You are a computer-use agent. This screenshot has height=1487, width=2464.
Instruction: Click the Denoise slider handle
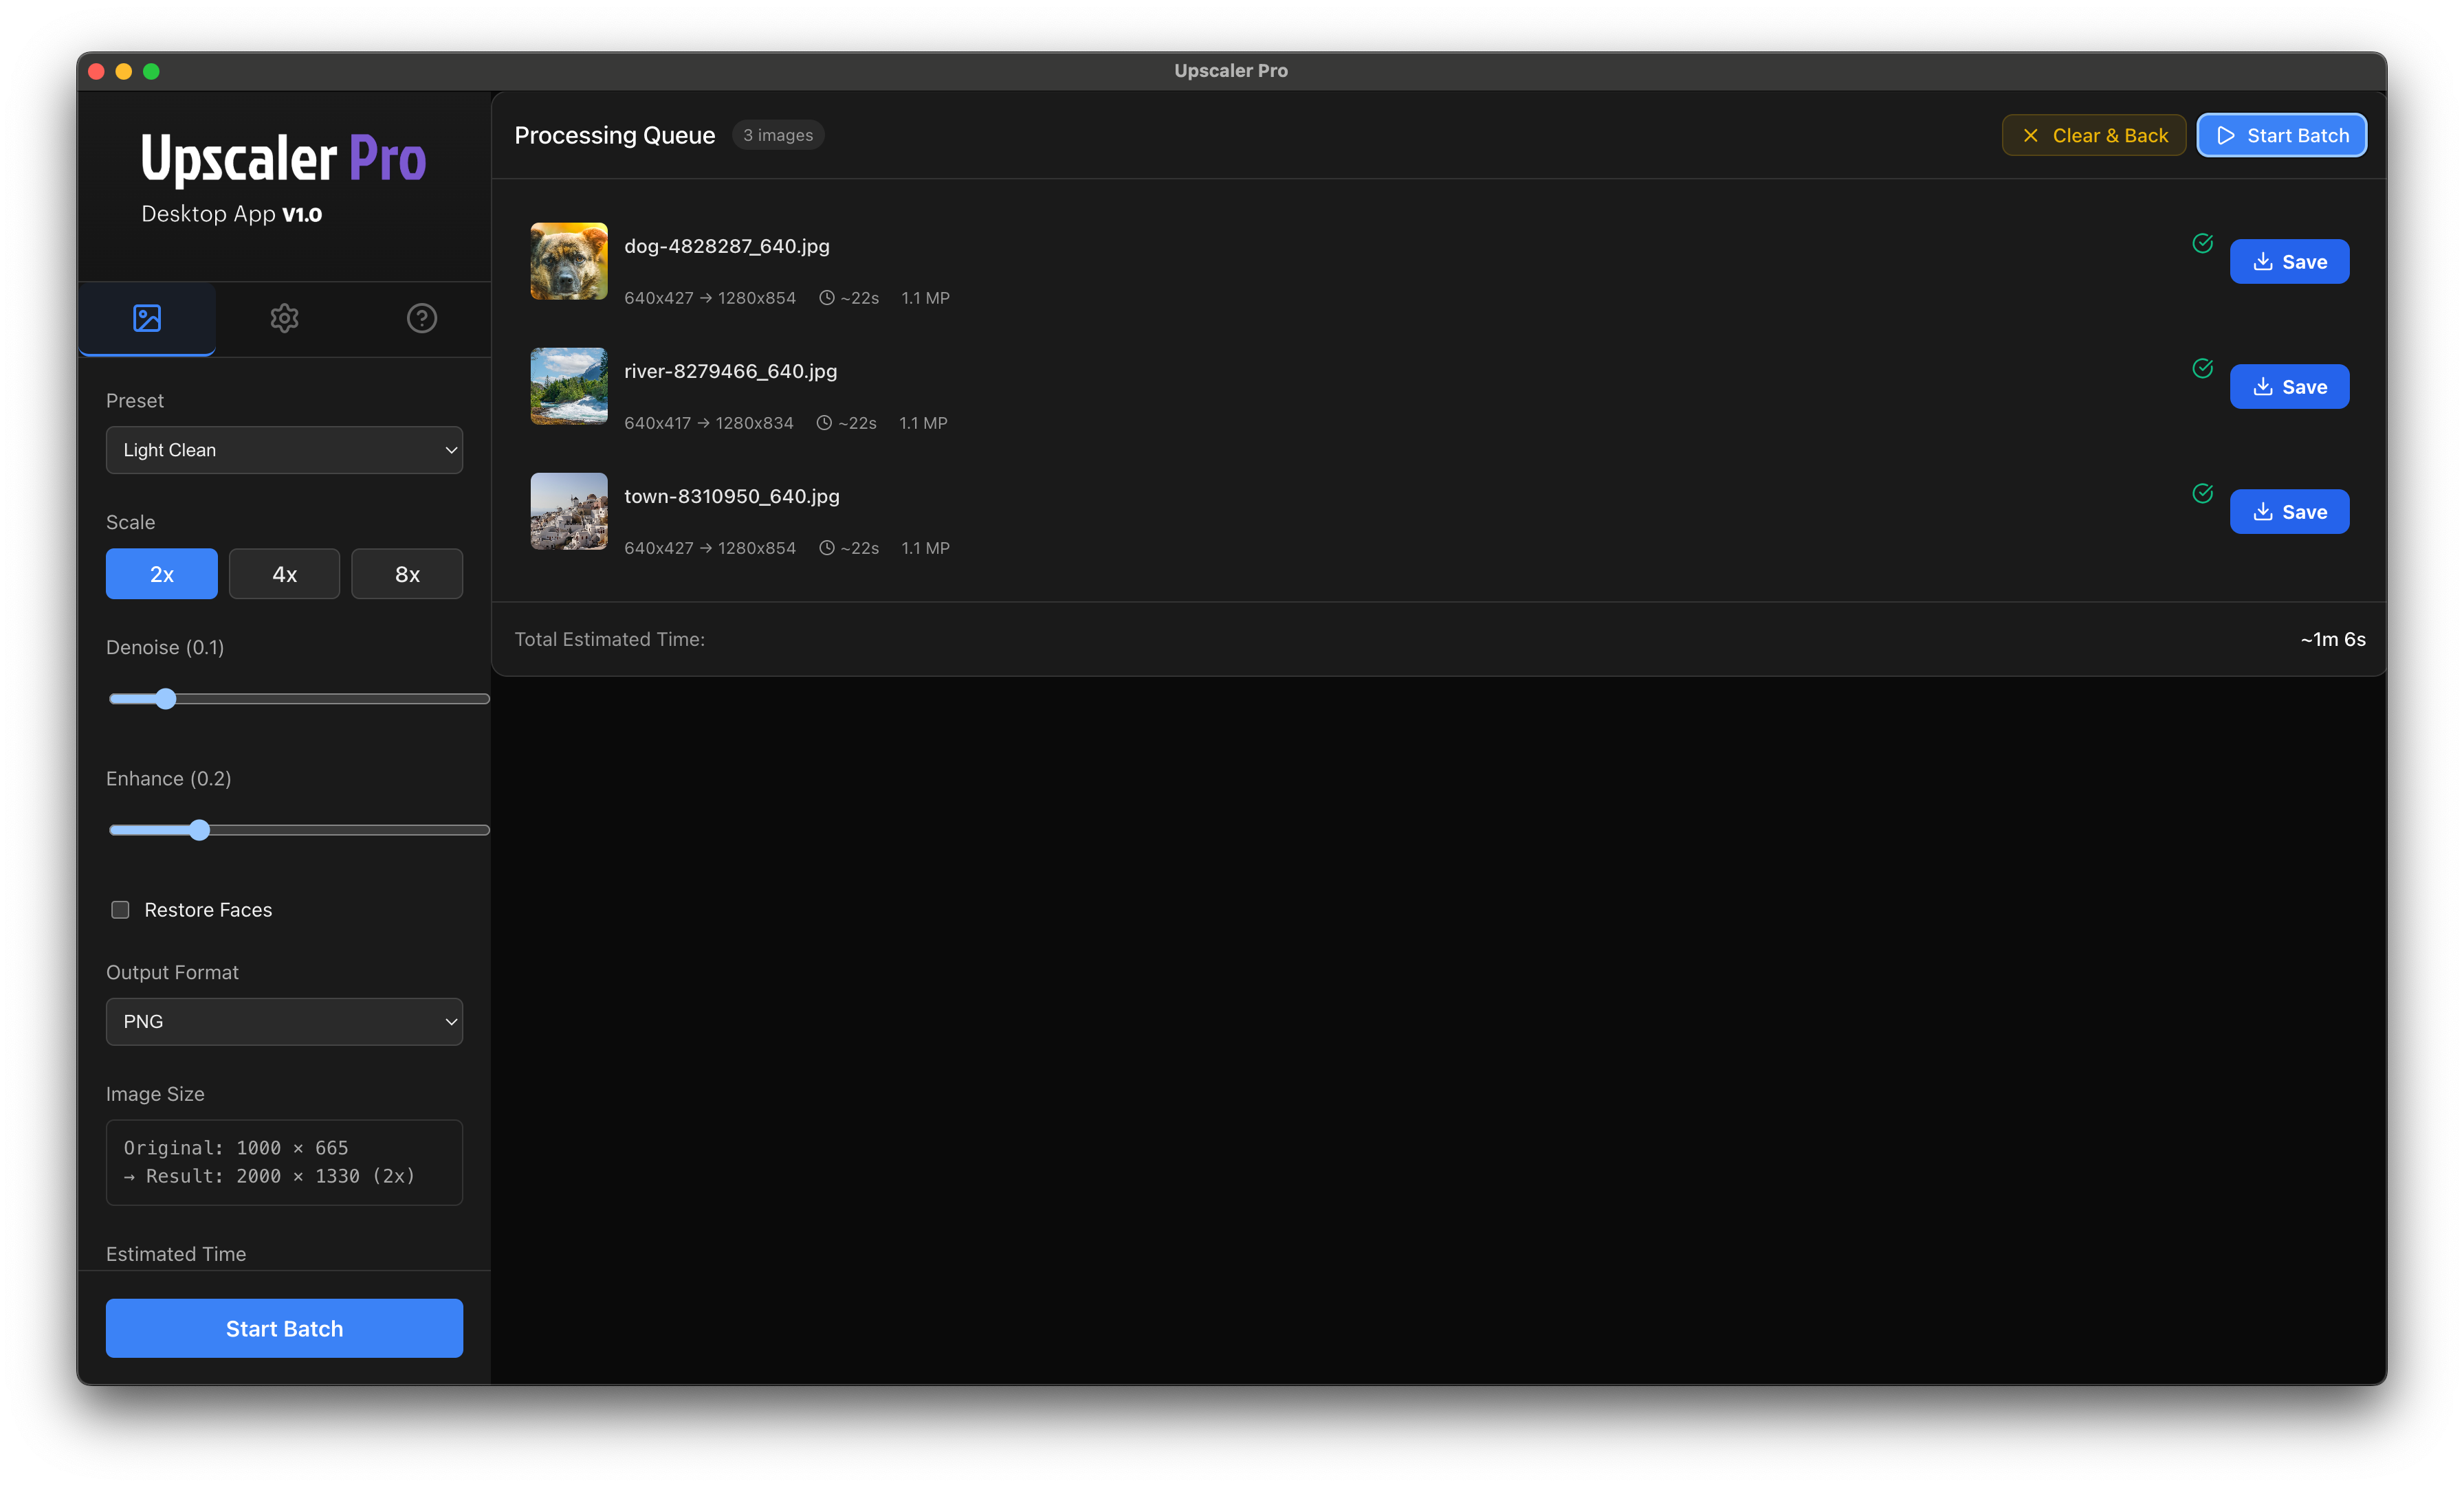pyautogui.click(x=166, y=699)
